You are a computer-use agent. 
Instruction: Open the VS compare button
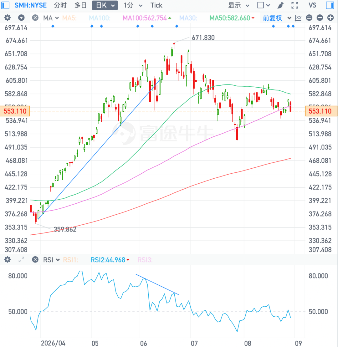[312, 5]
